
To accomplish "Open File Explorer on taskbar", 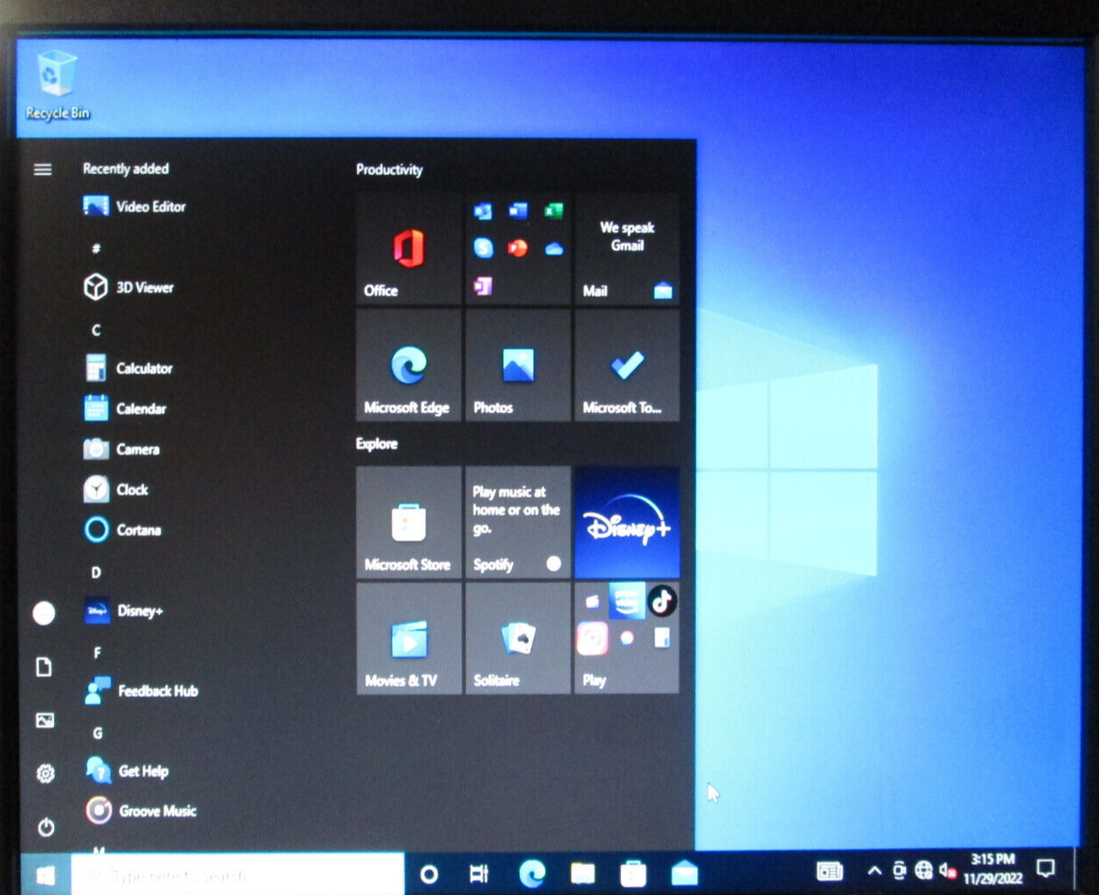I will 582,874.
